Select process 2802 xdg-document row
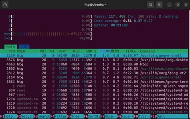 [94, 69]
